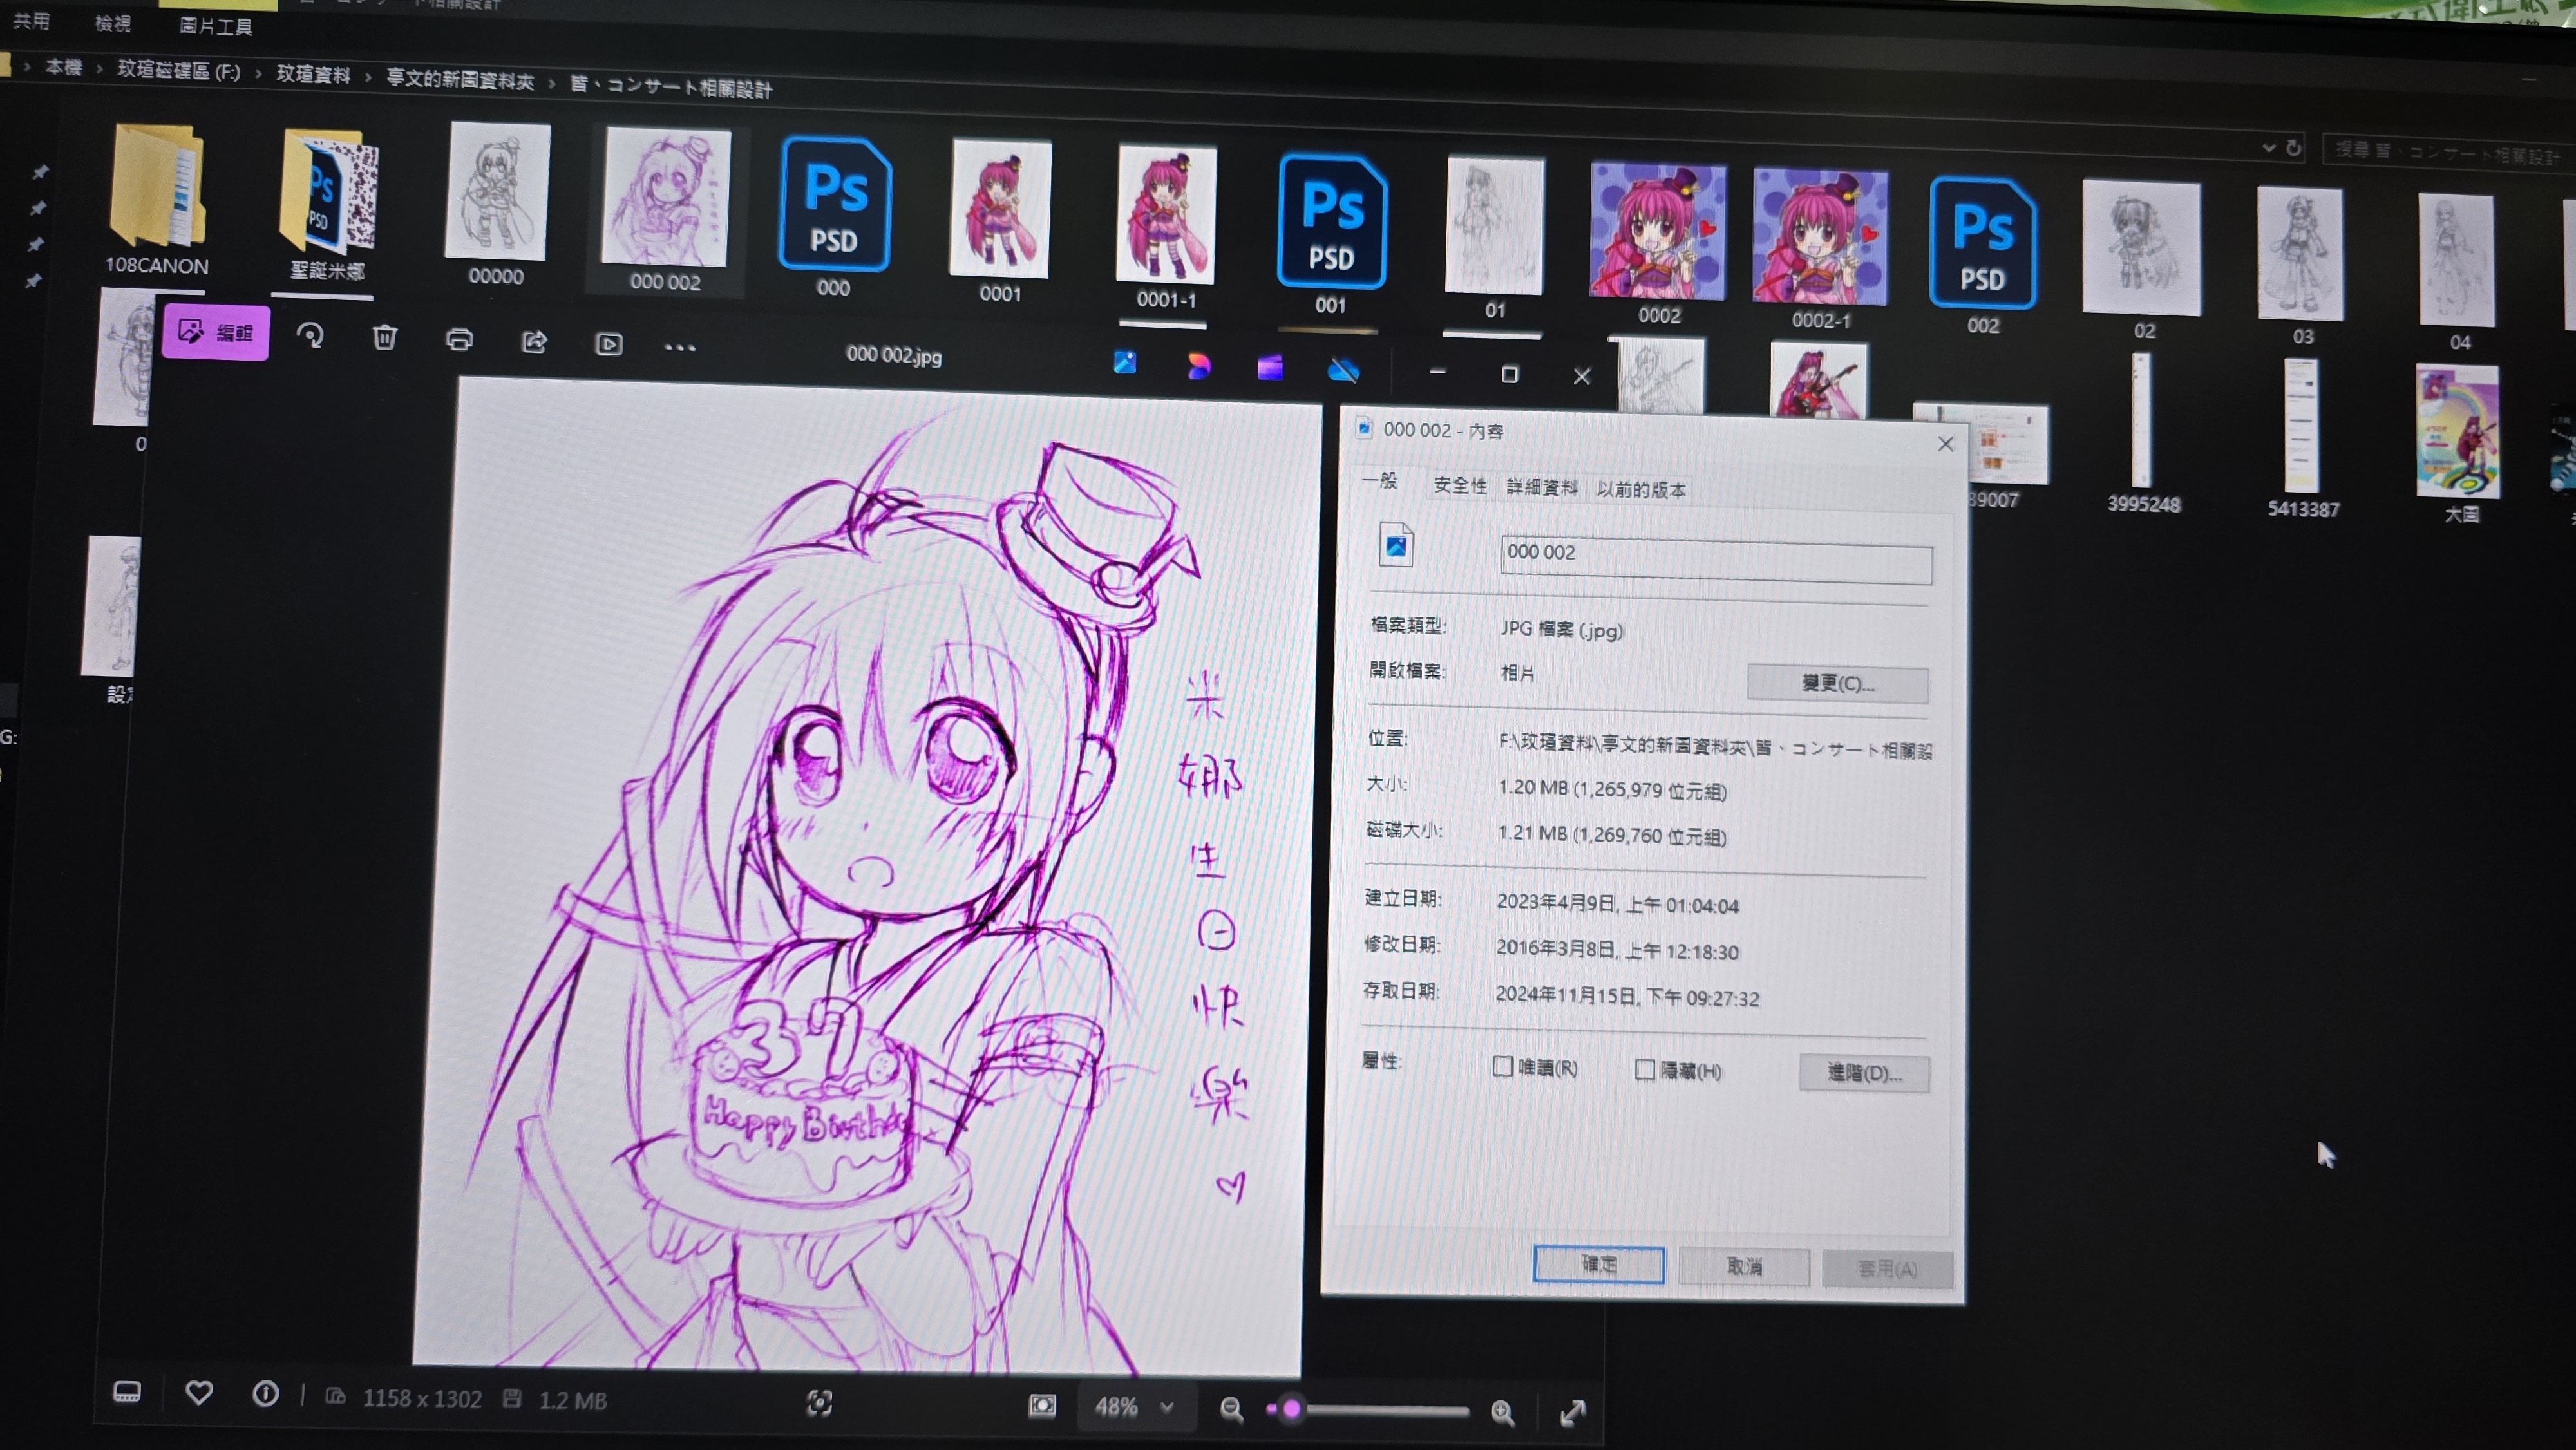This screenshot has width=2576, height=1450.
Task: Click the fit-to-window icon beside zoom percentage
Action: [x=1042, y=1406]
